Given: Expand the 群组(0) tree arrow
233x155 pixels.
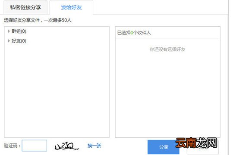Looking at the screenshot, I should point(9,31).
